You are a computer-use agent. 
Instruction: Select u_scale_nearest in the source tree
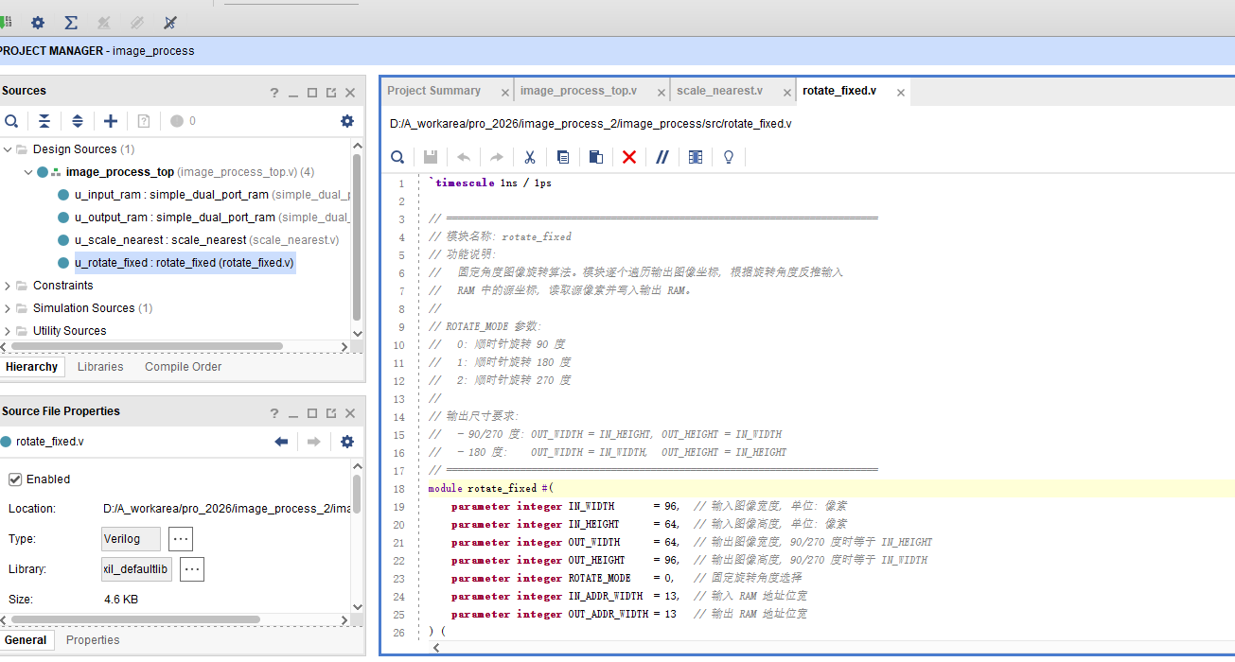198,240
